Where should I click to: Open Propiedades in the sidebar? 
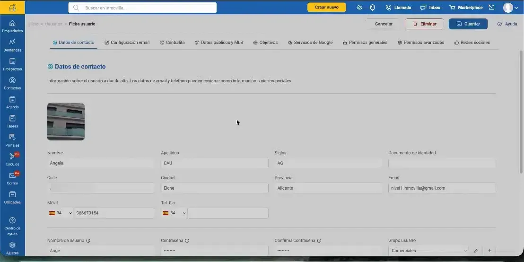pyautogui.click(x=12, y=26)
